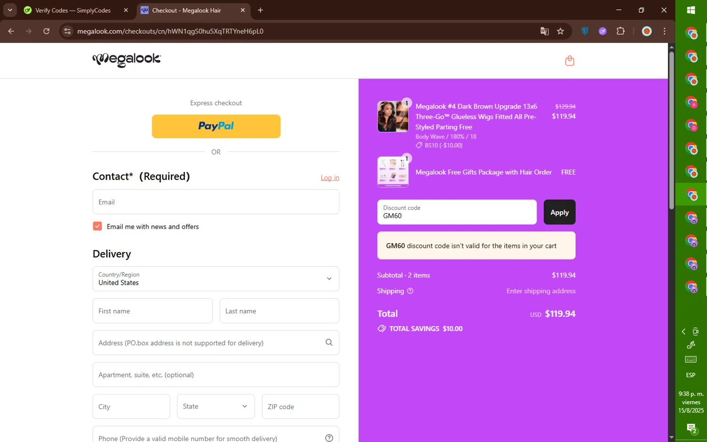Click the Megalook logo

coord(127,59)
